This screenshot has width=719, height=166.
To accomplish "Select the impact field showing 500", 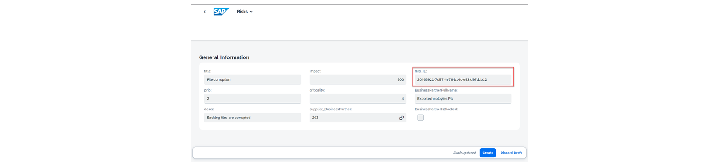I will click(x=358, y=79).
